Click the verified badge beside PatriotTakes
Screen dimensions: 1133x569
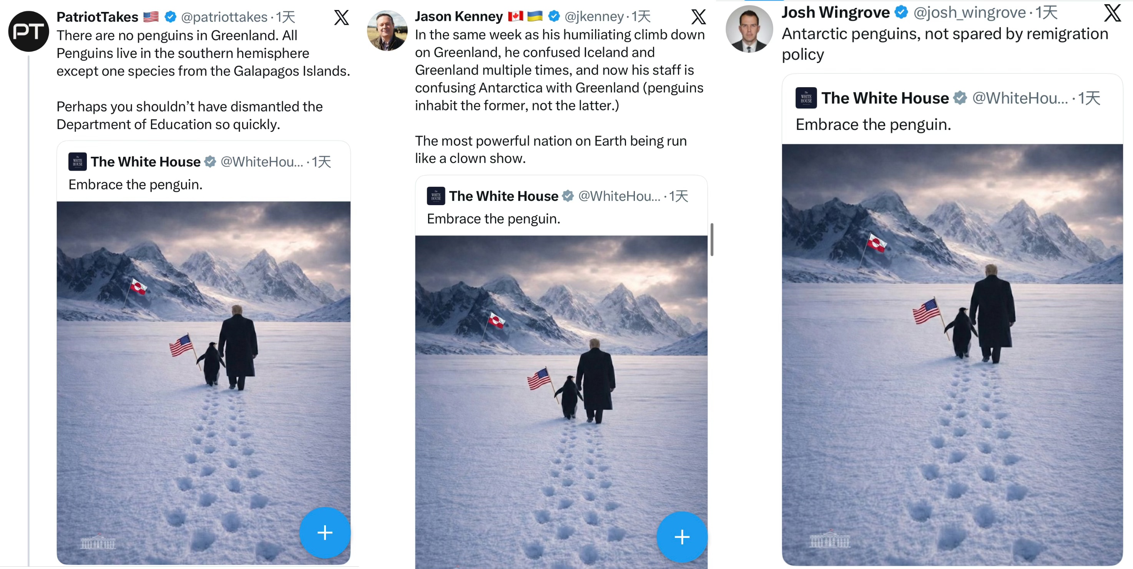coord(171,17)
